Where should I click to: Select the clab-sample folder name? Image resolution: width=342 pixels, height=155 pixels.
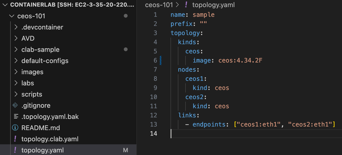pyautogui.click(x=40, y=50)
